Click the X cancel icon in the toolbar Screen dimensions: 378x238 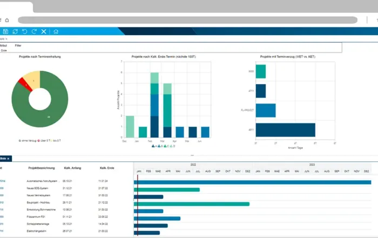coord(44,31)
